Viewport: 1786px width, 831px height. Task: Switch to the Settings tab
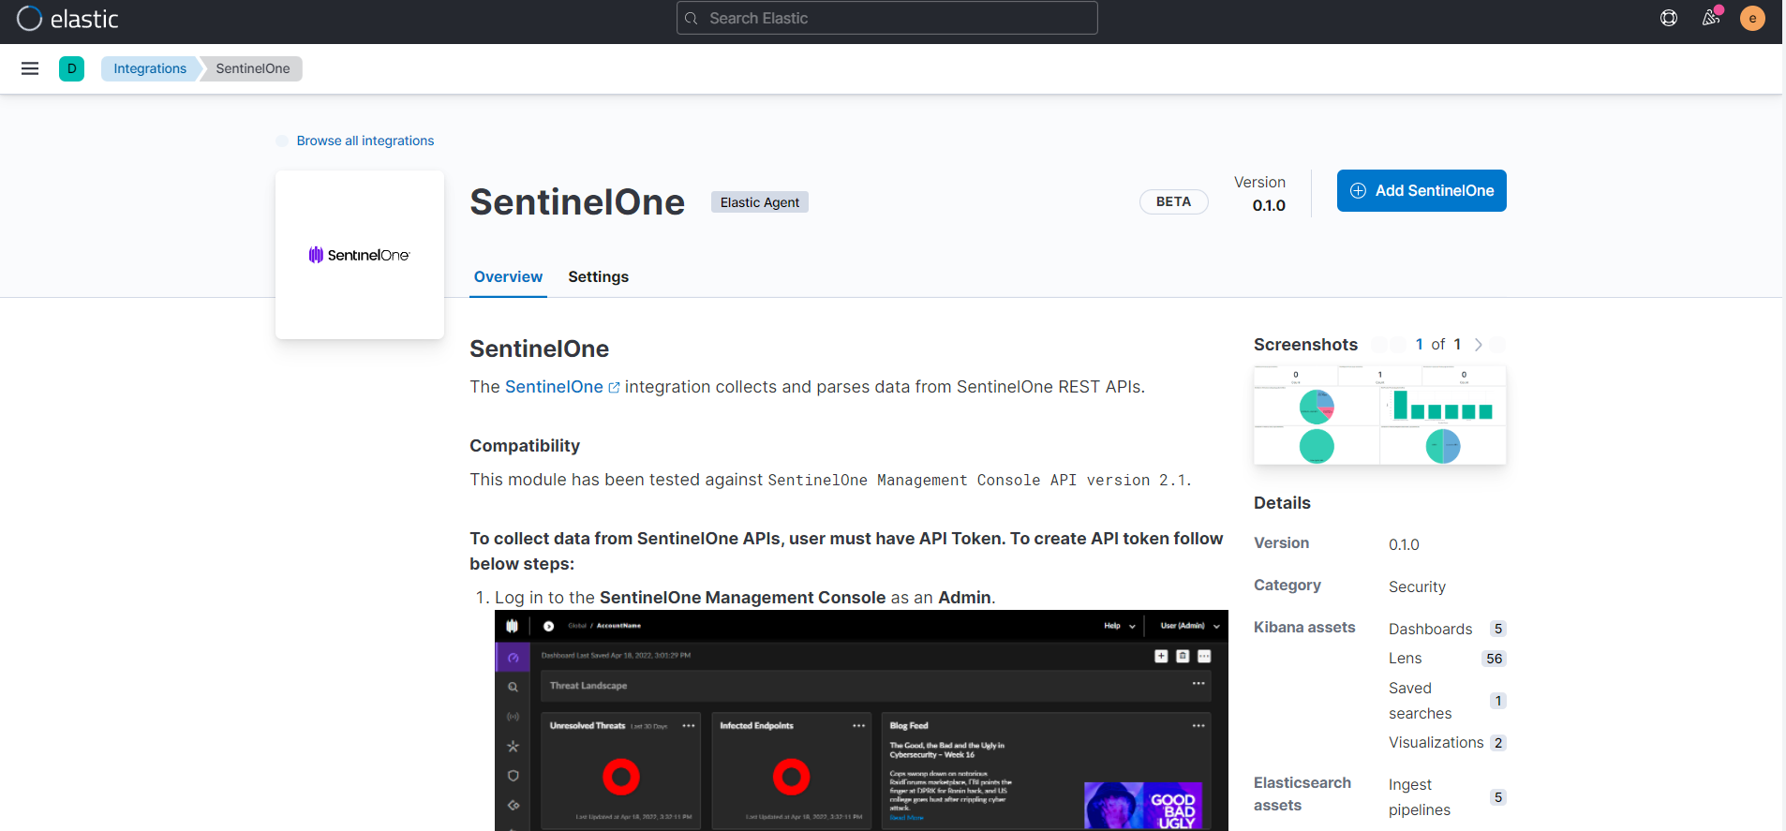click(598, 276)
